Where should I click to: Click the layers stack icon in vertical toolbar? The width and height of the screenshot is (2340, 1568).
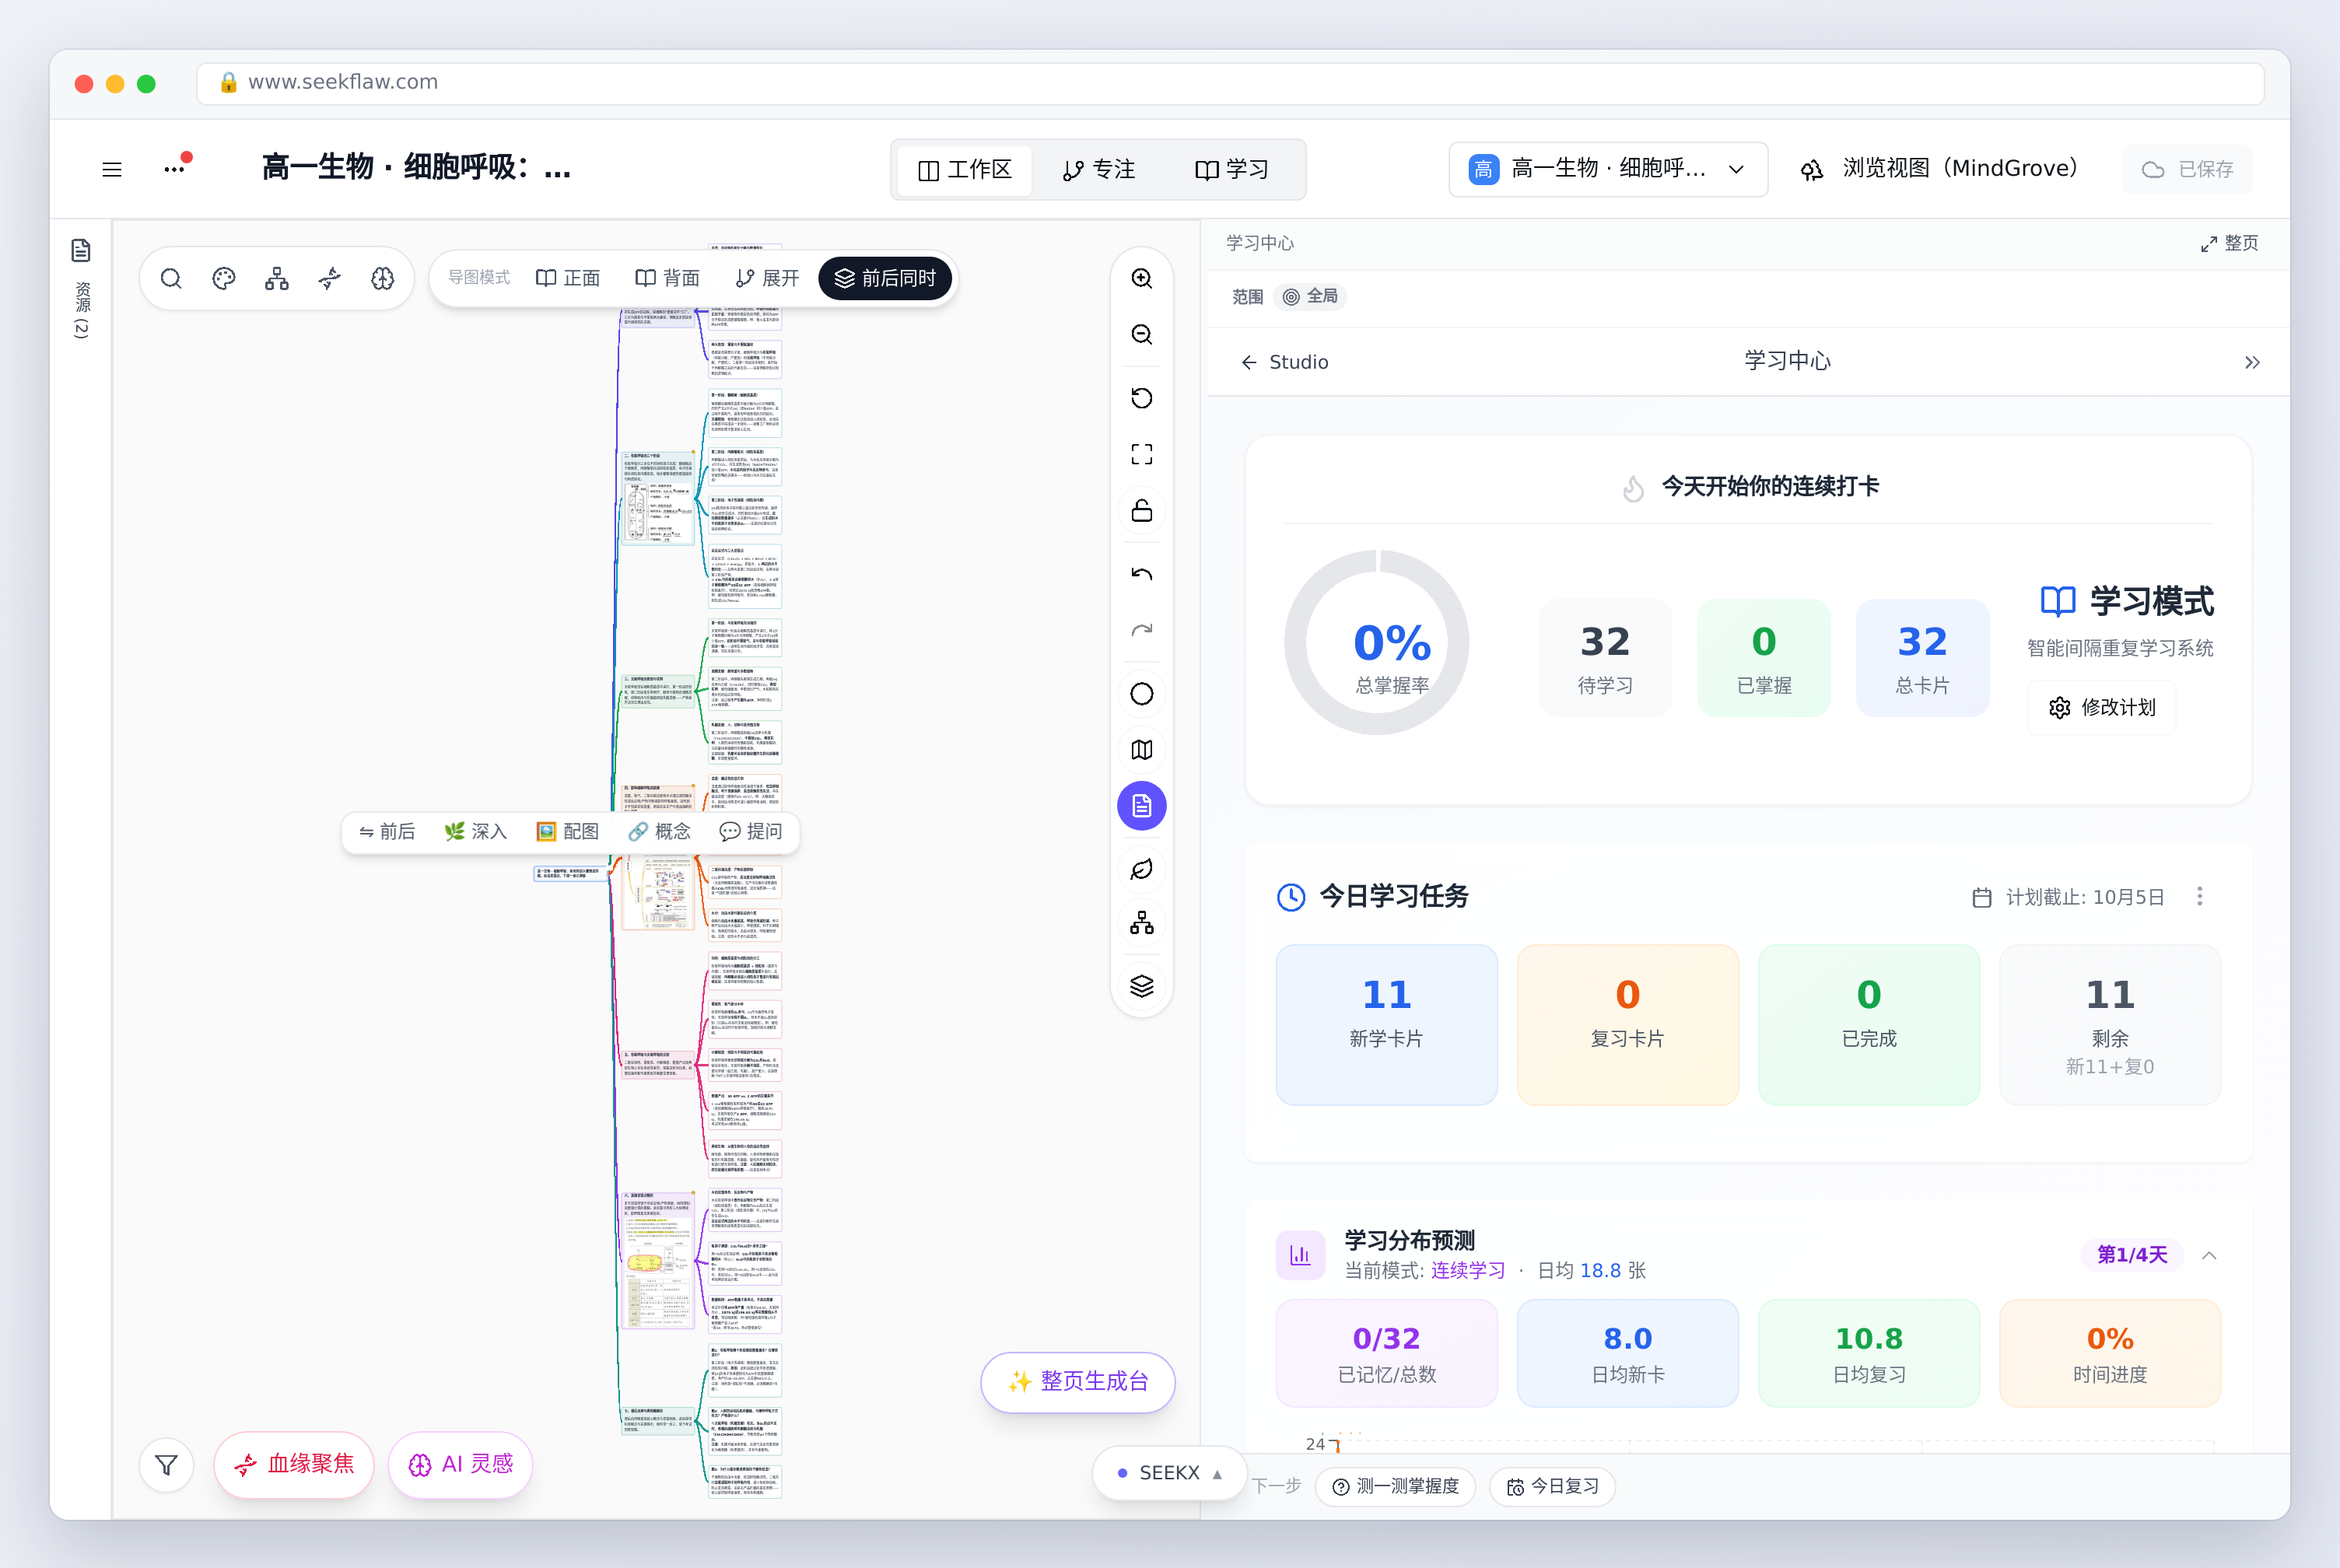tap(1142, 986)
